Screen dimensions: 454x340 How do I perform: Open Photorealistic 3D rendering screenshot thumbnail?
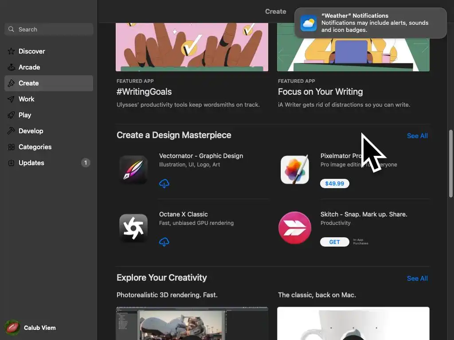(x=192, y=324)
